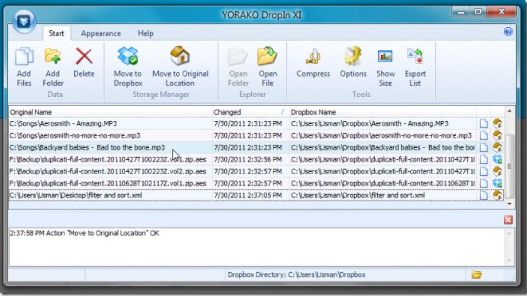
Task: Open the Help tab
Action: tap(145, 33)
